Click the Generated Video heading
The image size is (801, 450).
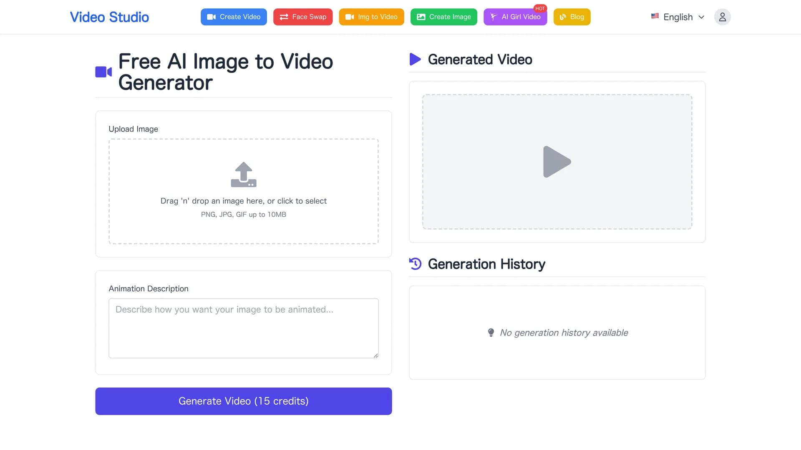coord(480,60)
